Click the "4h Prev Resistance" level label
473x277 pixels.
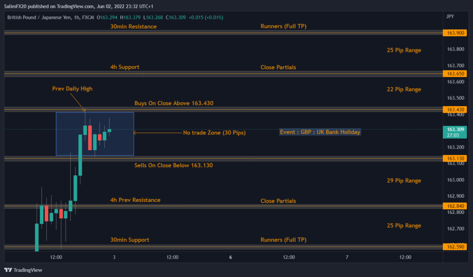pos(135,200)
